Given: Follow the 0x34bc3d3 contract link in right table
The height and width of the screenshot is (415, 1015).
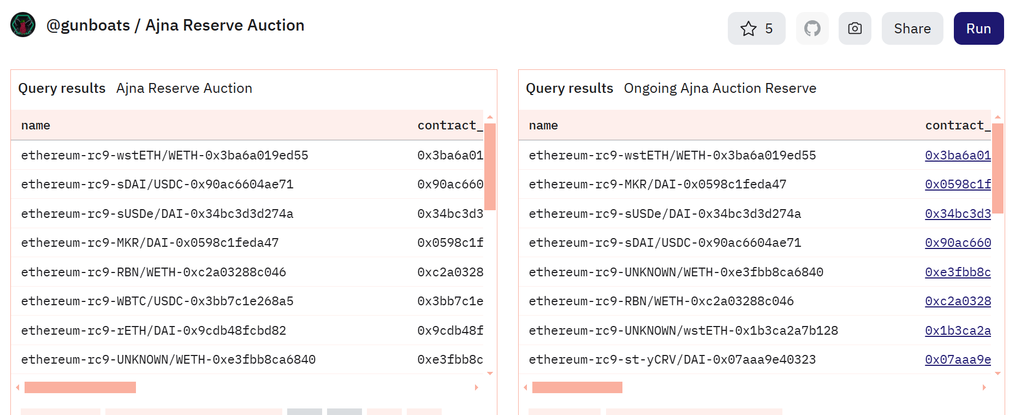Looking at the screenshot, I should coord(958,214).
